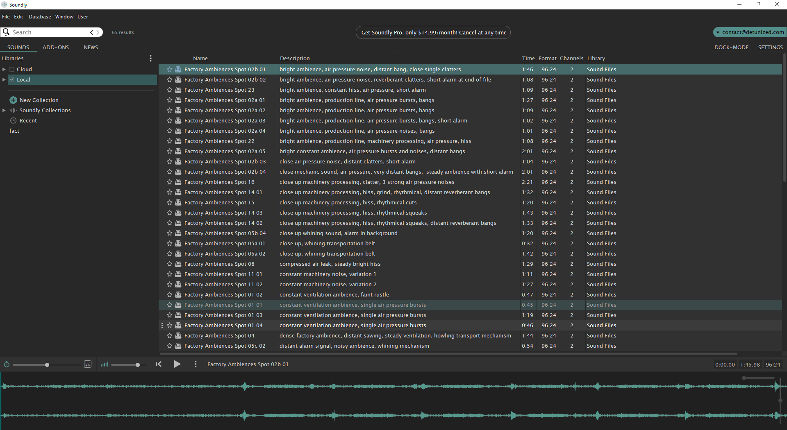Screen dimensions: 787x430
Task: Expand the Cloud library tree
Action: (4, 70)
